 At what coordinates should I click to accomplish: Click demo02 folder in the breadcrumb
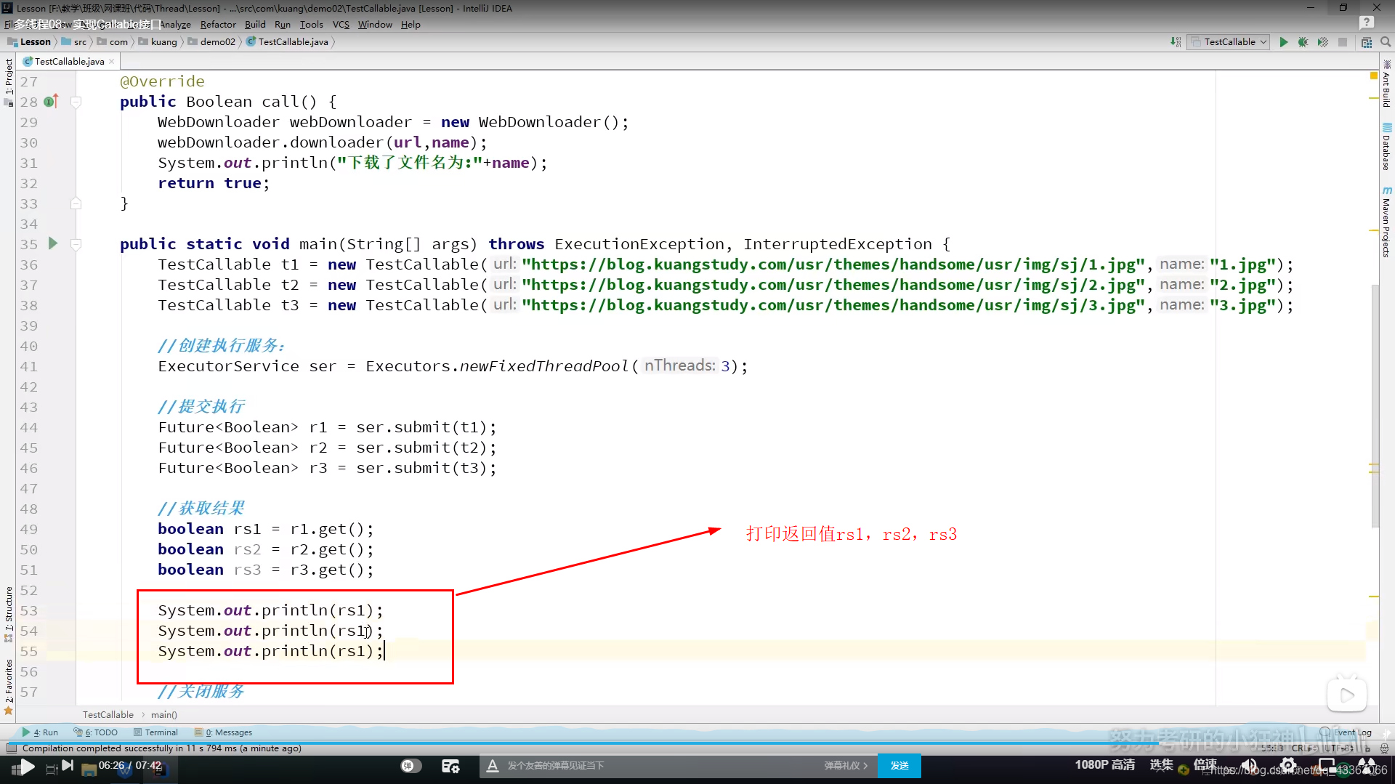click(211, 42)
